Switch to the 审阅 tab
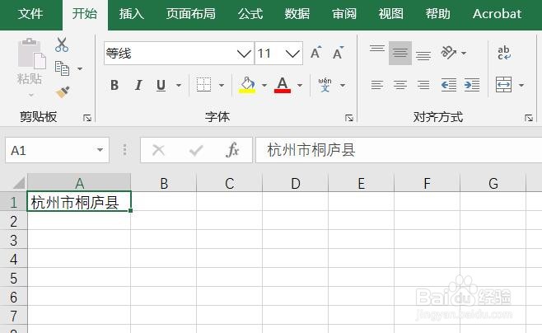The width and height of the screenshot is (542, 333). tap(344, 14)
